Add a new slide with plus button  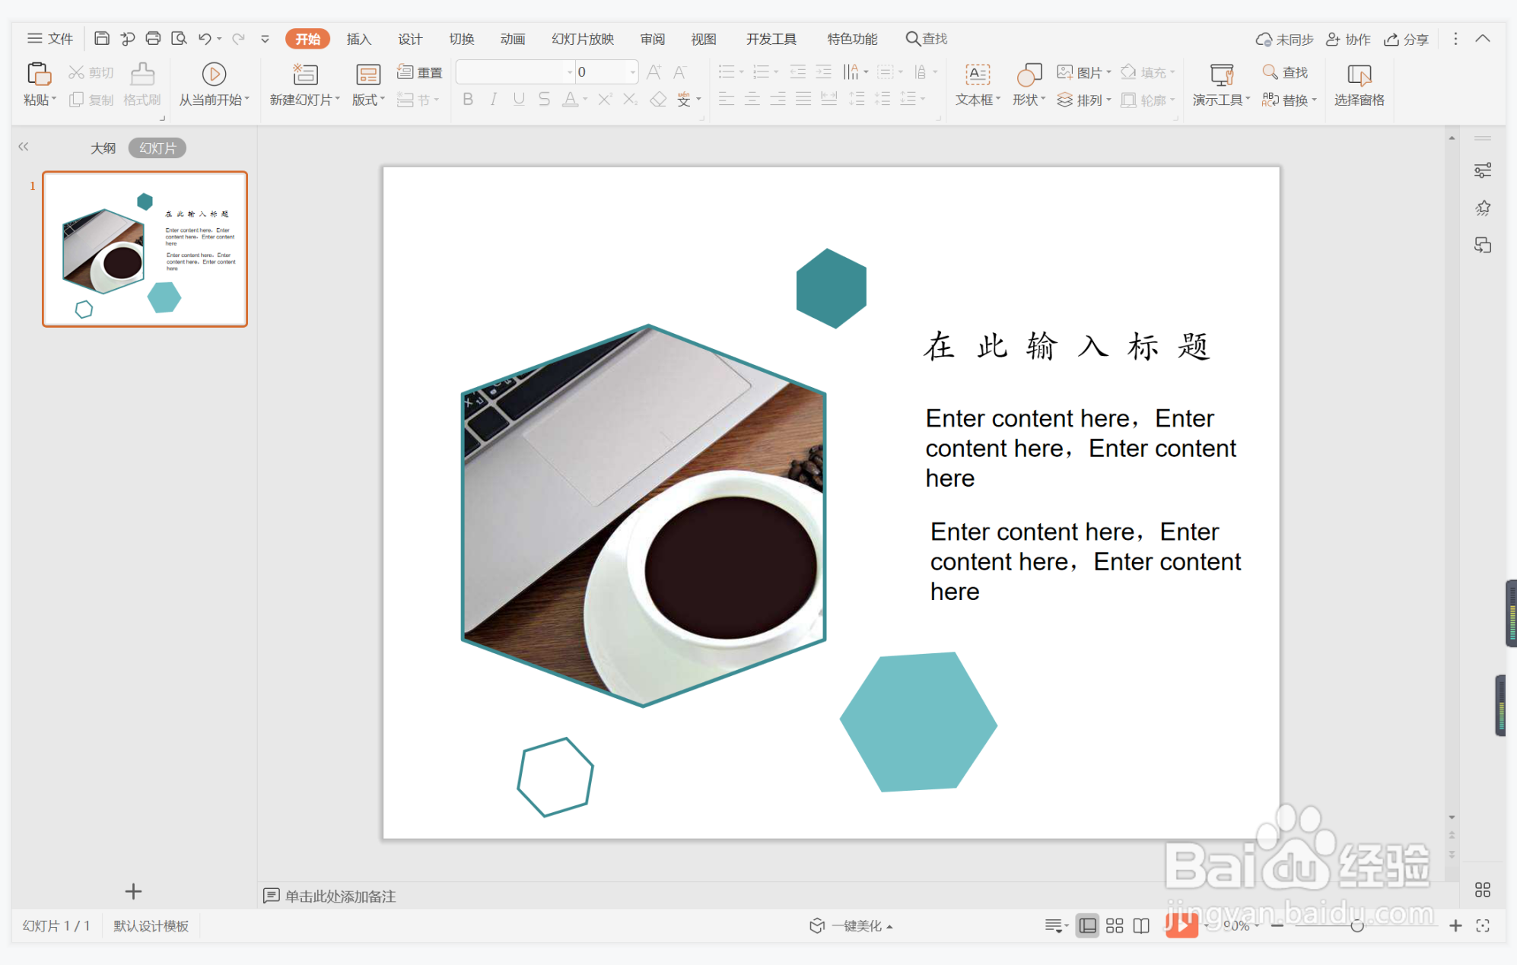pos(133,890)
